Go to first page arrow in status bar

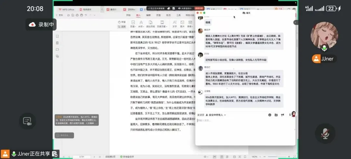click(x=64, y=157)
